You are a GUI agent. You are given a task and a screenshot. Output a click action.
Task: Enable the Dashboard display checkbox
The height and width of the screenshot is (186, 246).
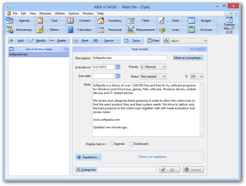point(131,144)
